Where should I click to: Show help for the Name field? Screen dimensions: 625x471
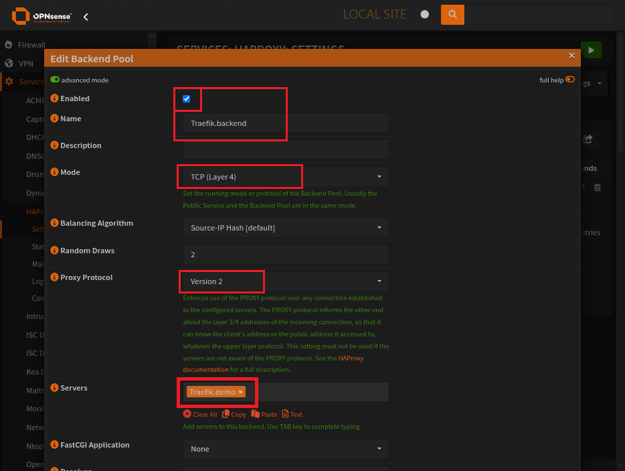(55, 118)
